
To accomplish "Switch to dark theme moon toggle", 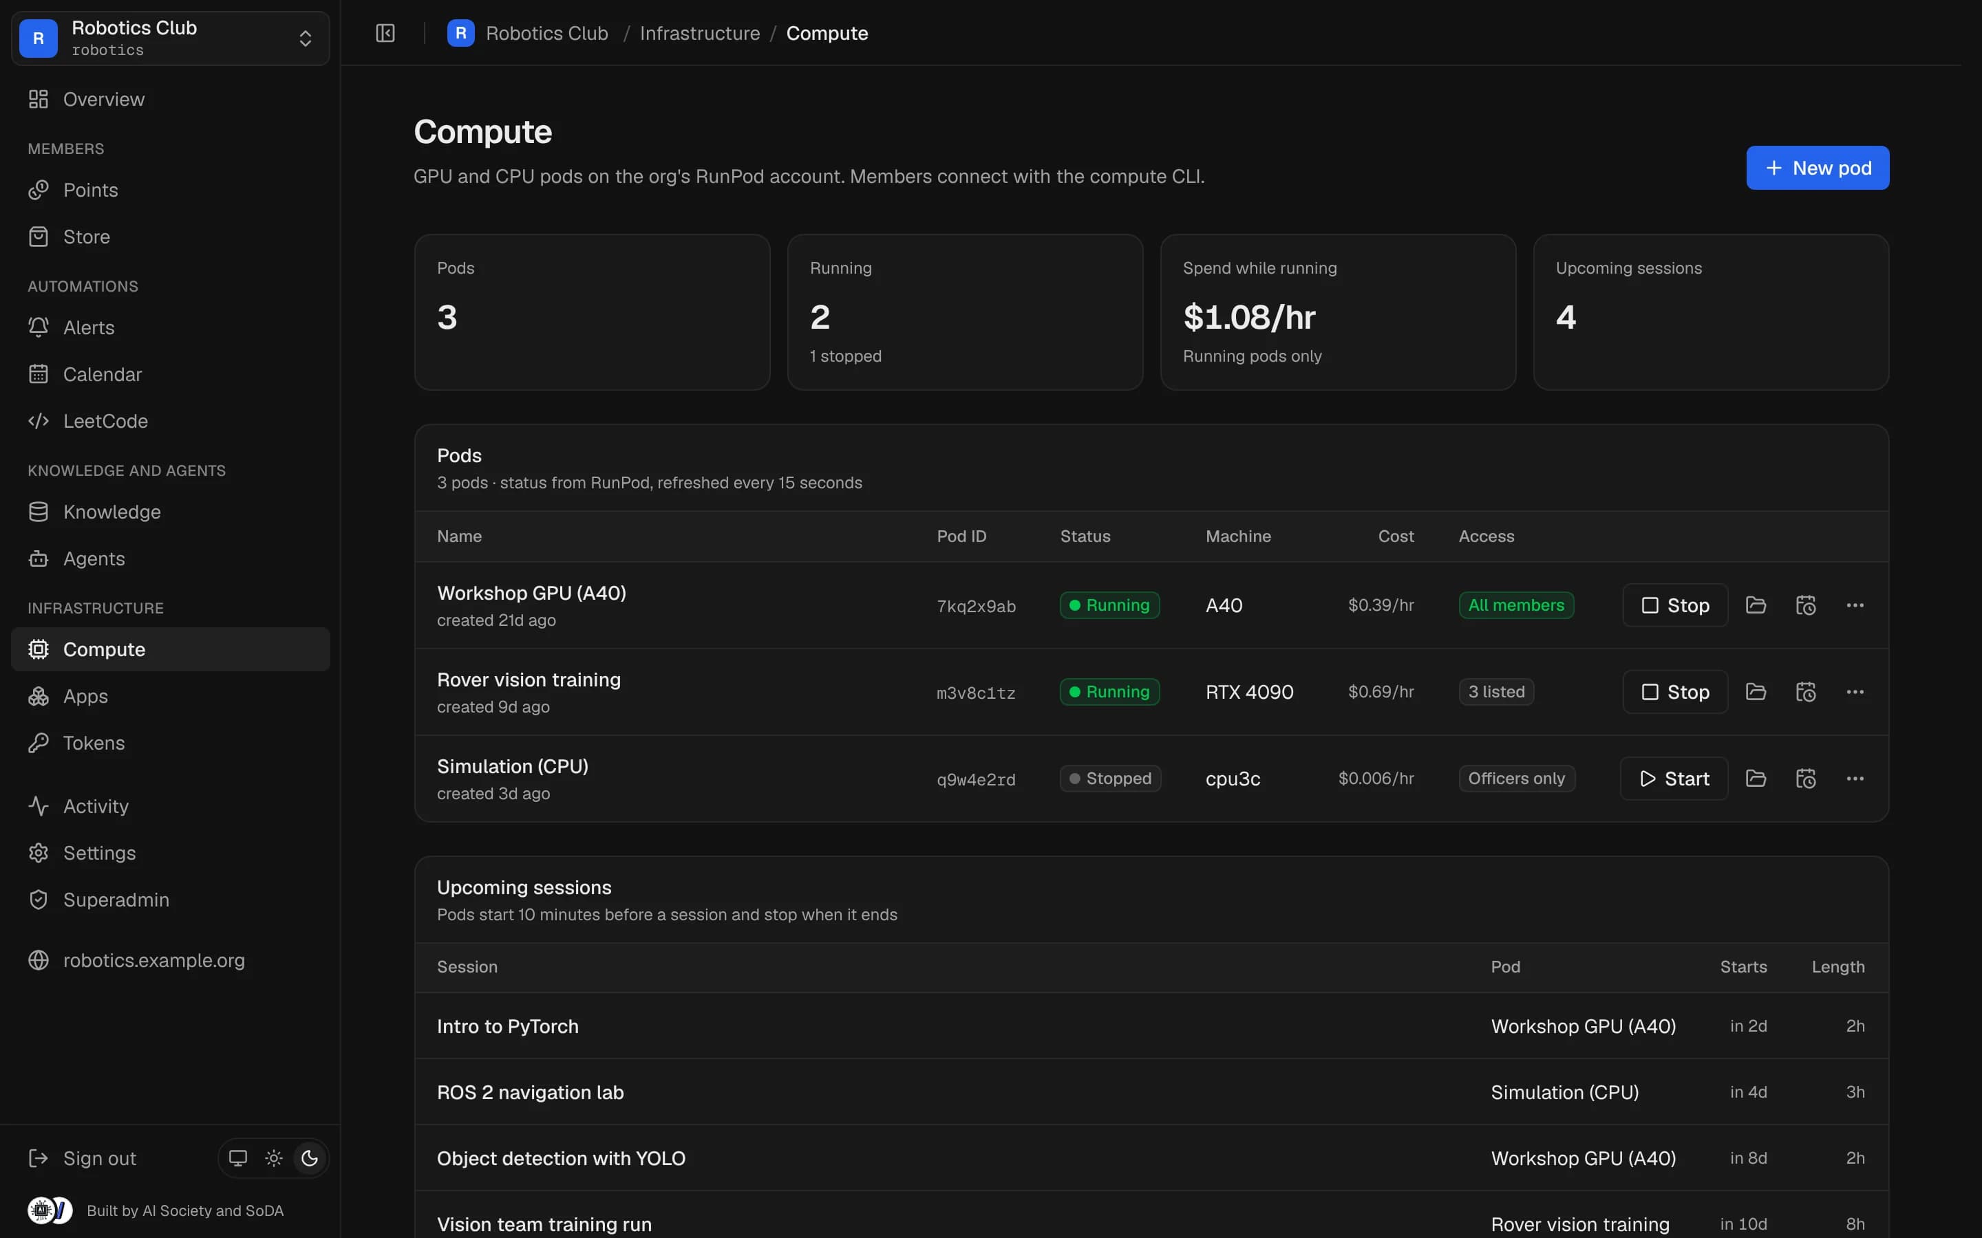I will [x=310, y=1158].
